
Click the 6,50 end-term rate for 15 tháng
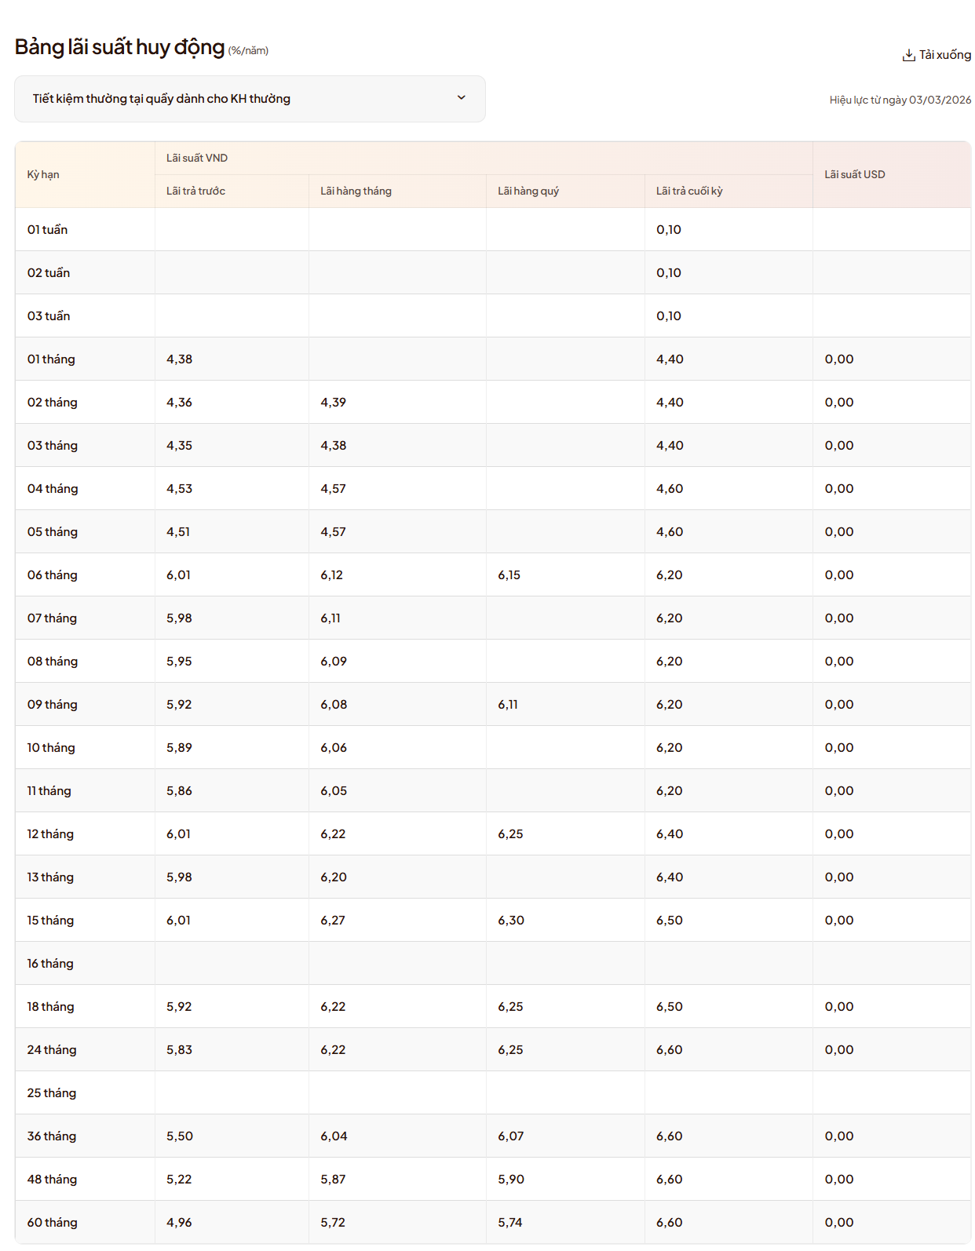(x=670, y=921)
